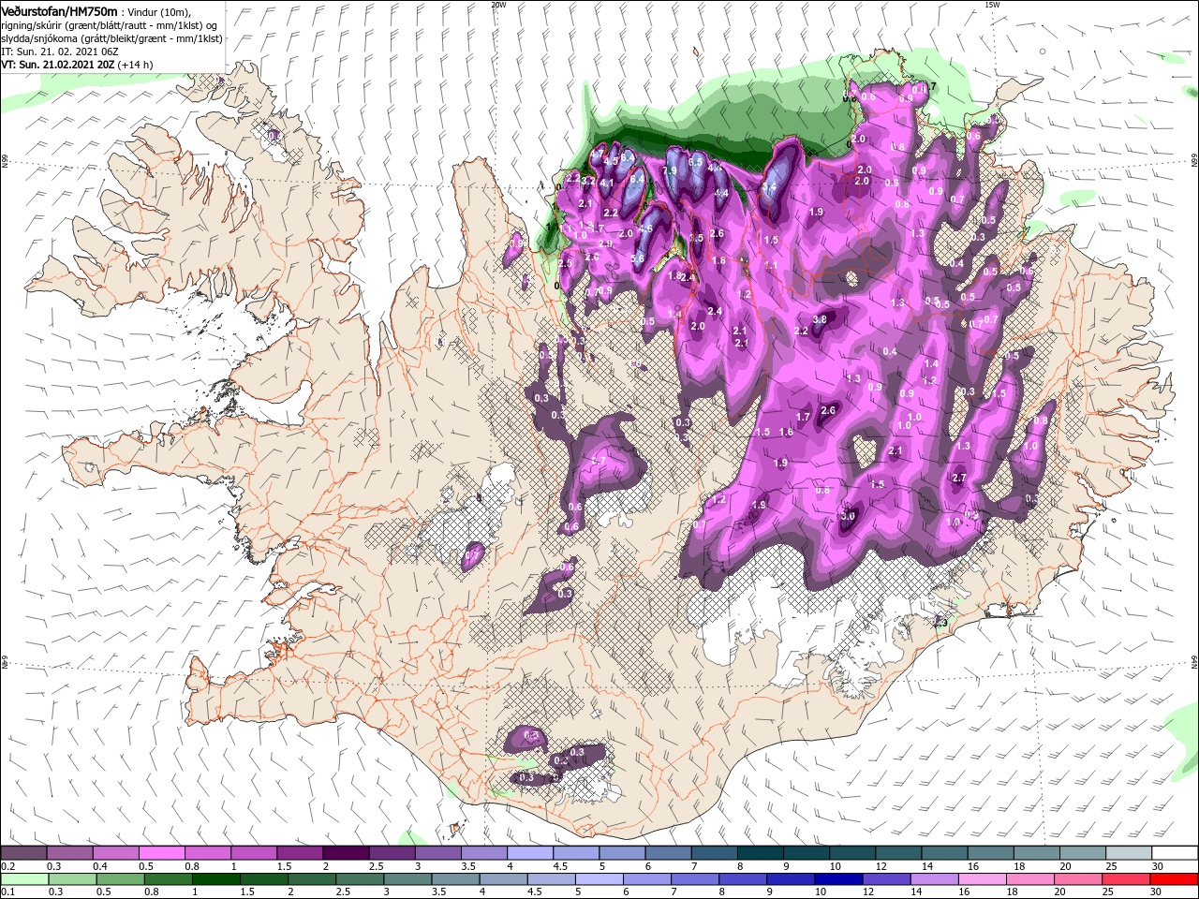Click the 2.7 snowfall value on the map
The height and width of the screenshot is (899, 1199).
point(958,478)
